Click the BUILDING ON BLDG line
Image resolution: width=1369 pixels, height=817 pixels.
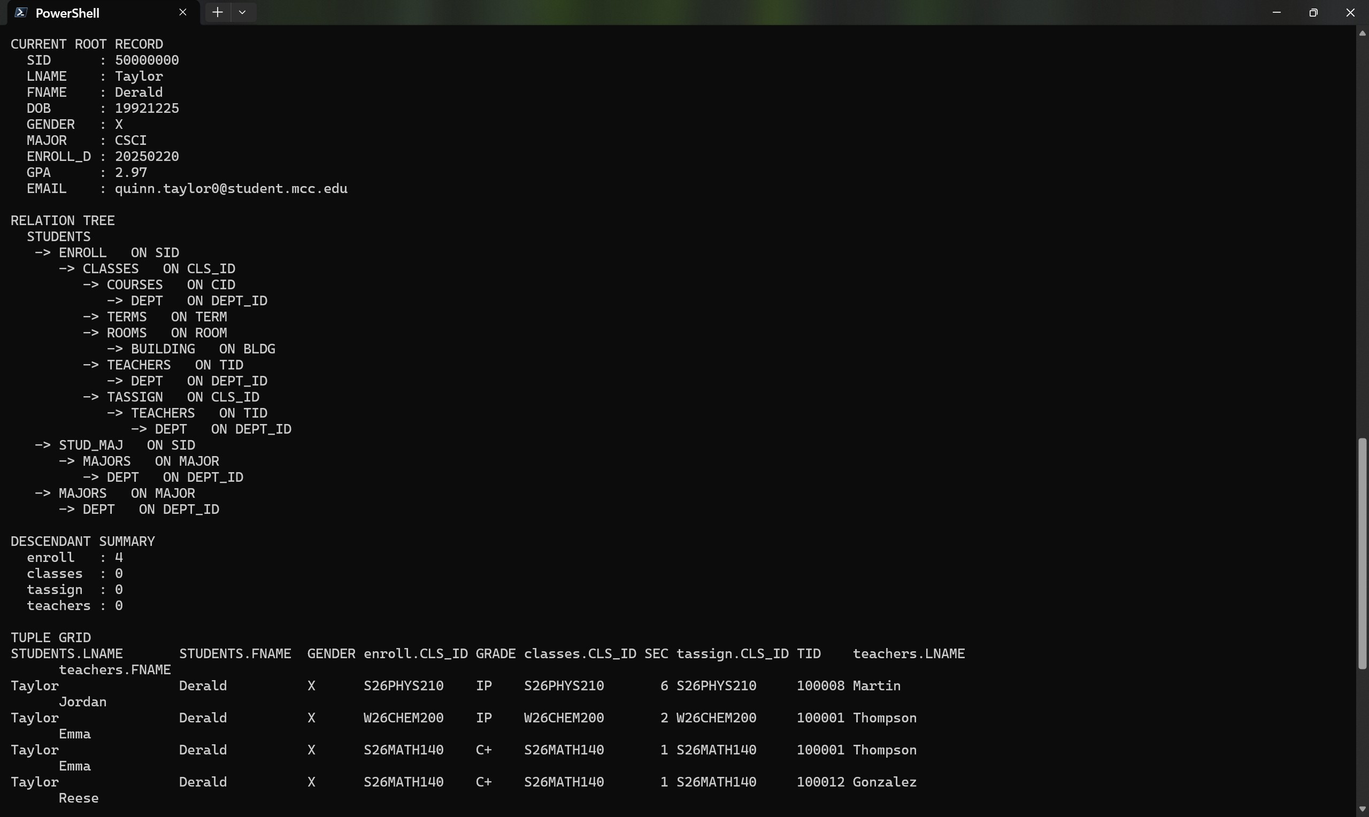(x=191, y=349)
